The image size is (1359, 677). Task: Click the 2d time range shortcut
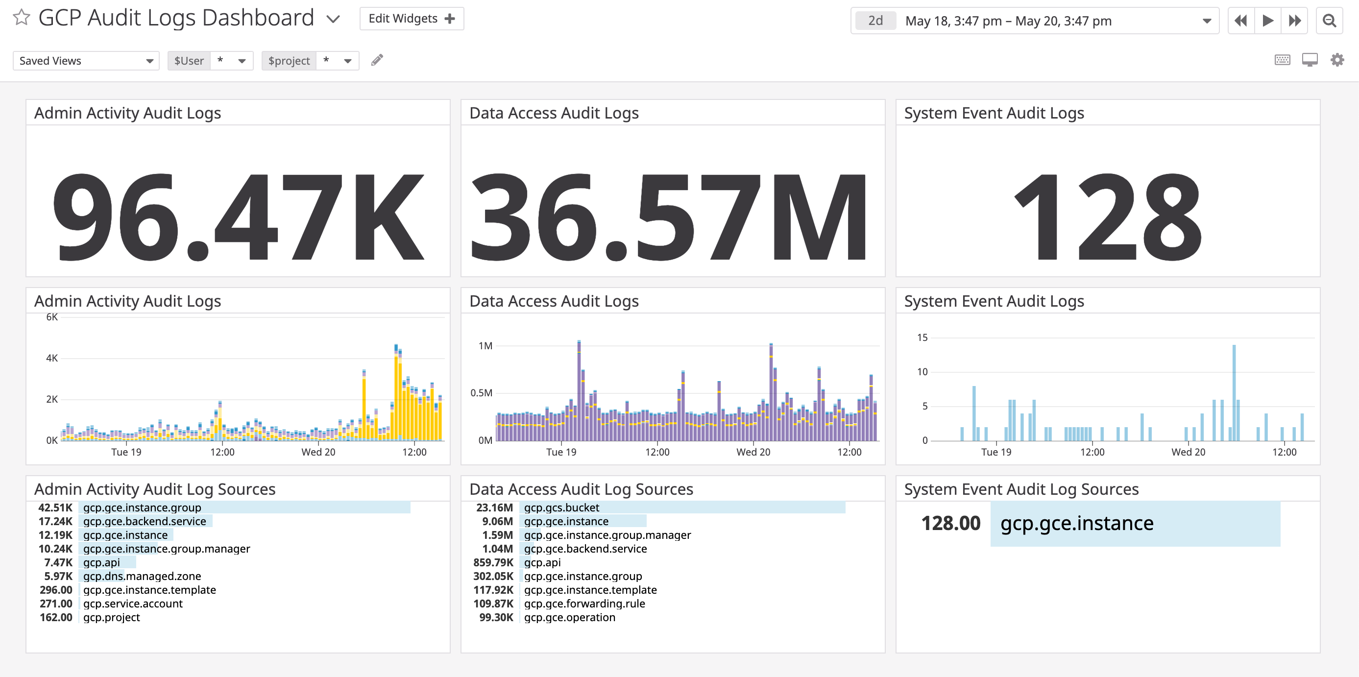875,21
